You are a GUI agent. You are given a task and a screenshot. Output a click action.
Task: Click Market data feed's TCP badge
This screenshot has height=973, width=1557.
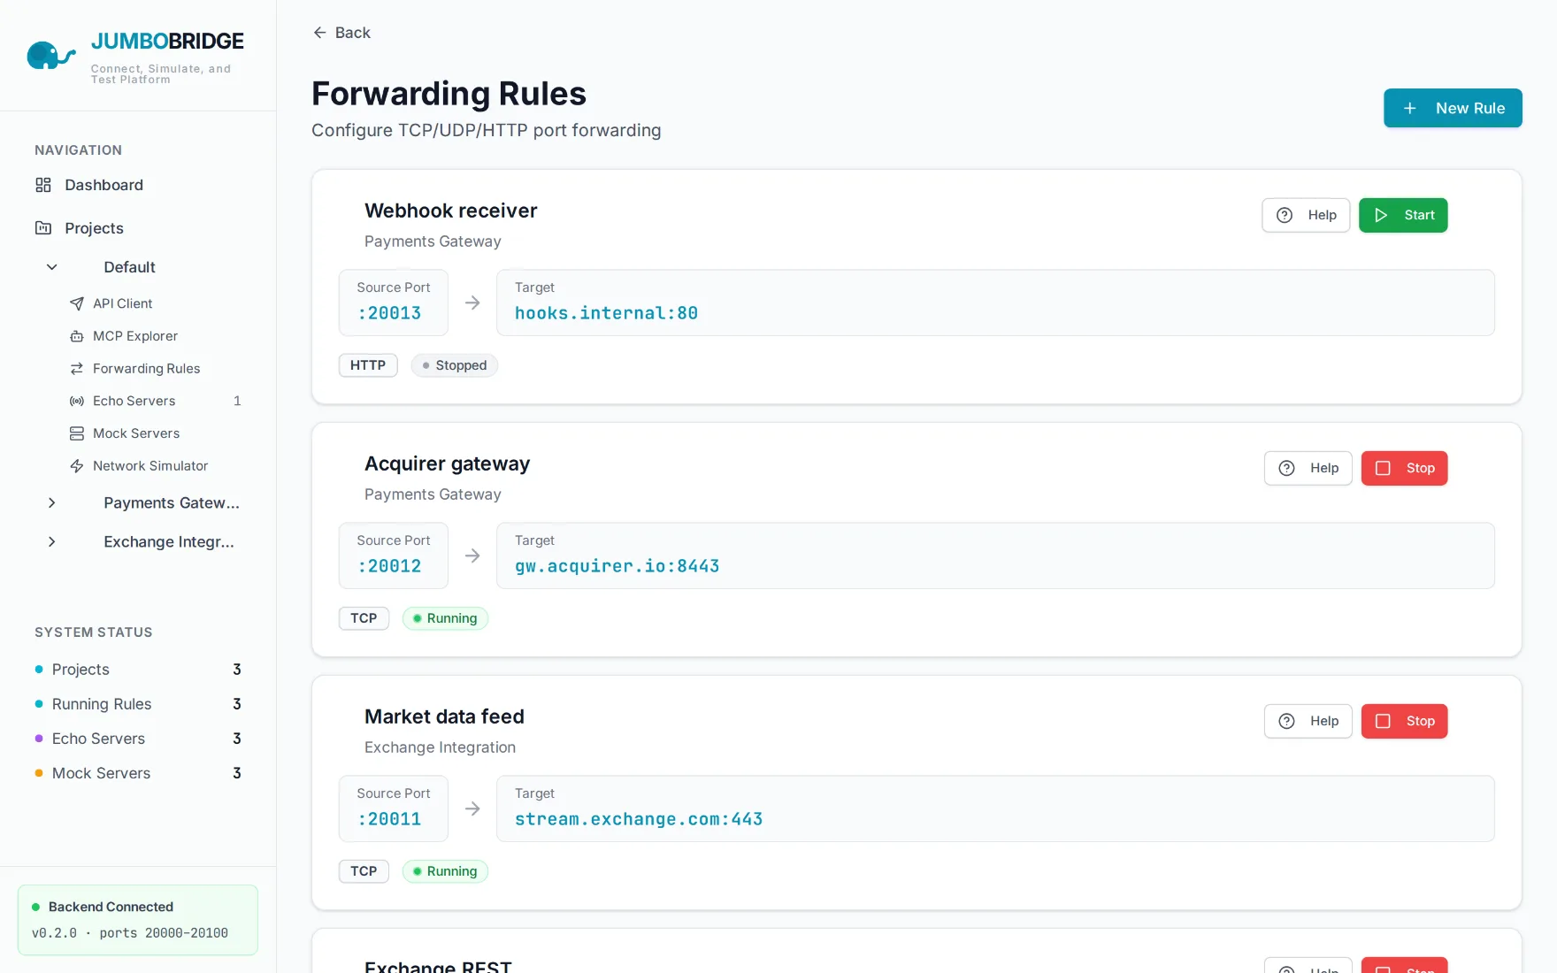(364, 871)
